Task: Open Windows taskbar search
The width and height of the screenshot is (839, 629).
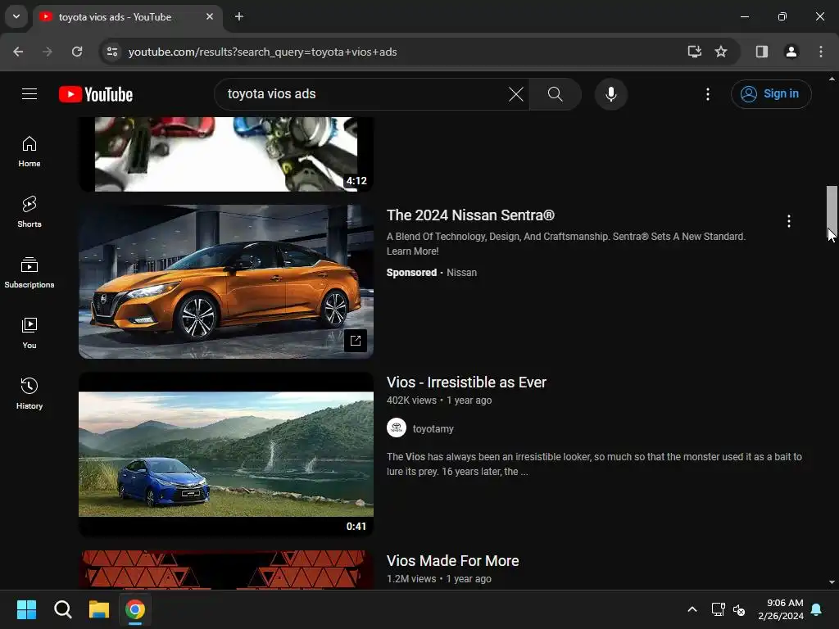Action: click(x=62, y=609)
